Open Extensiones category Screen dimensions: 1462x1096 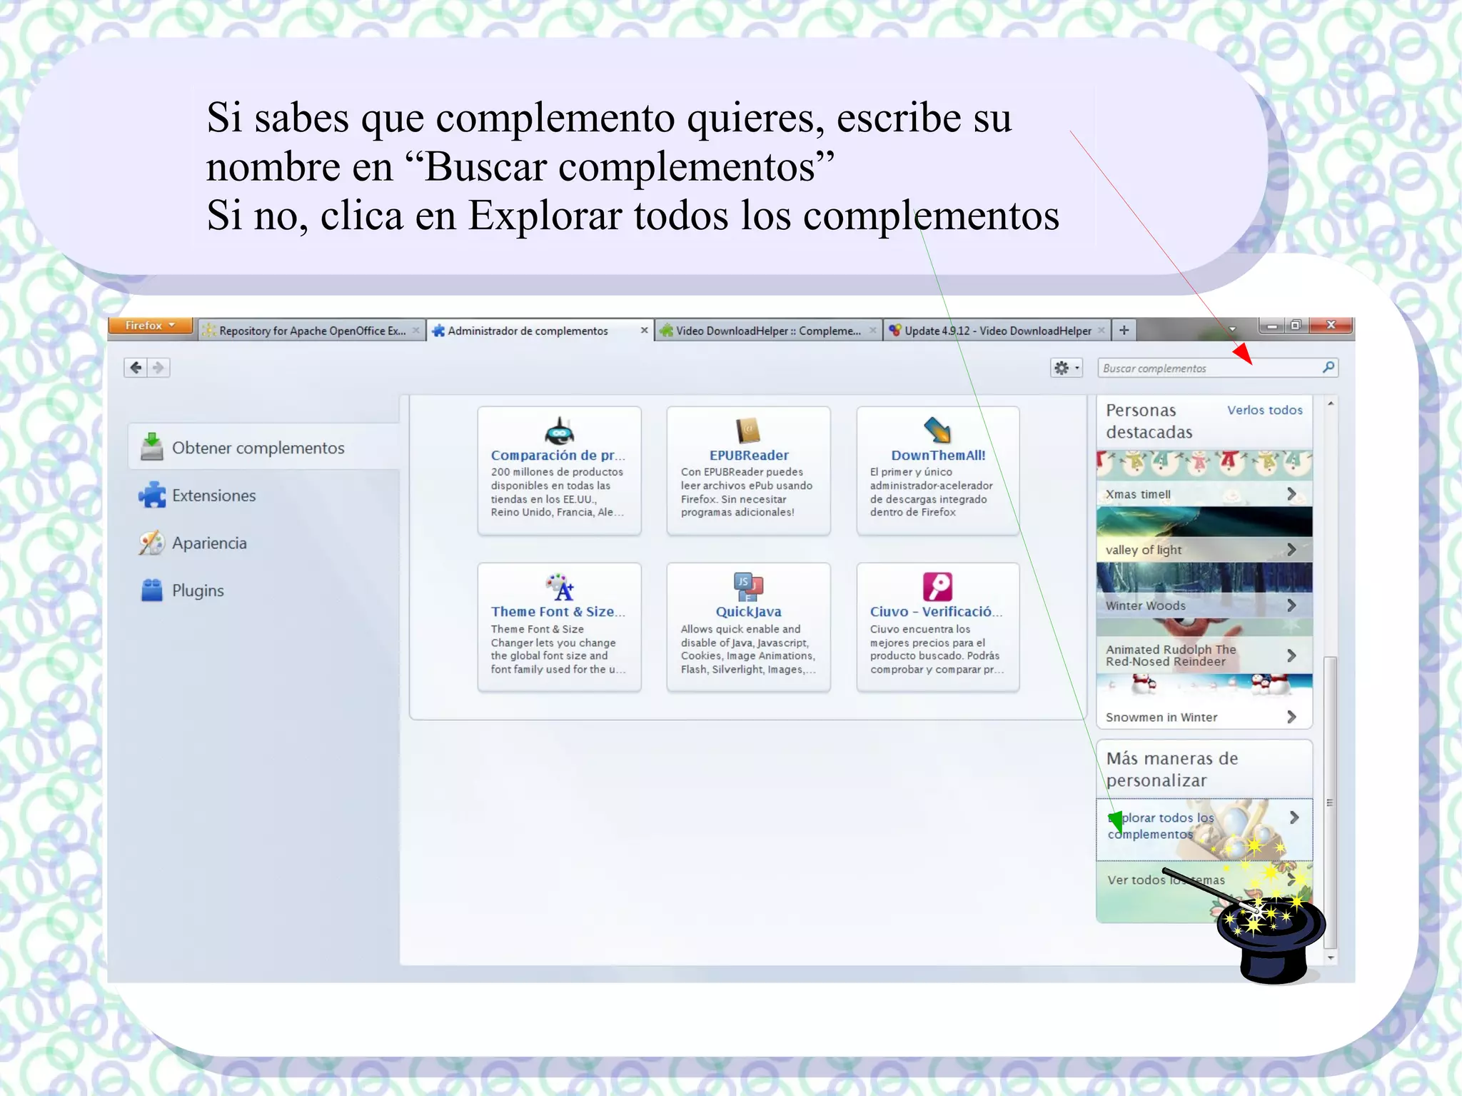tap(213, 496)
